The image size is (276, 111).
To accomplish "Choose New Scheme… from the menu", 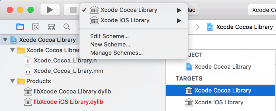I will [110, 45].
